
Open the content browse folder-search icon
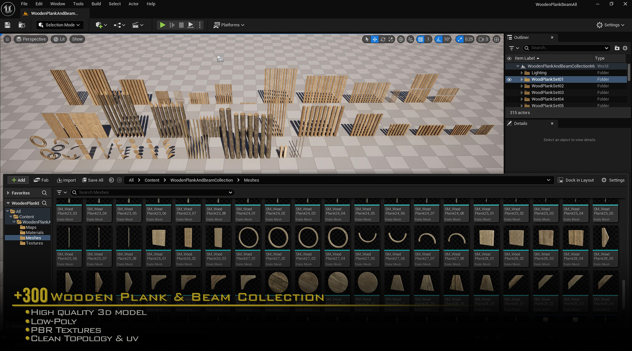22,25
